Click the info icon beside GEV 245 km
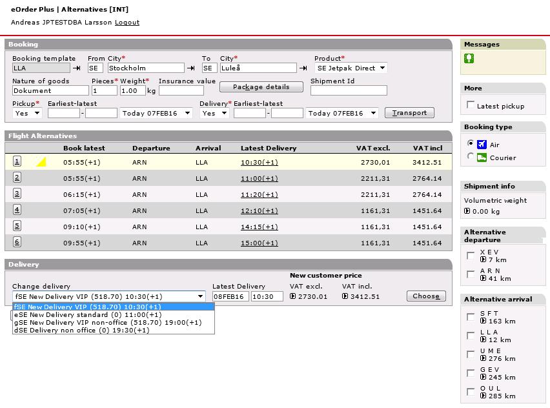Screen dimensions: 550x408 [x=483, y=377]
